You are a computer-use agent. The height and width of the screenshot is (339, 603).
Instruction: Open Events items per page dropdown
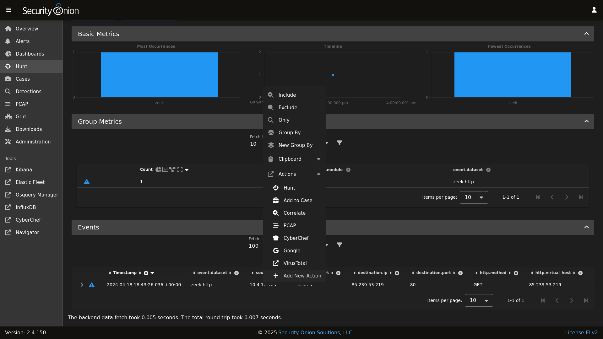(479, 300)
